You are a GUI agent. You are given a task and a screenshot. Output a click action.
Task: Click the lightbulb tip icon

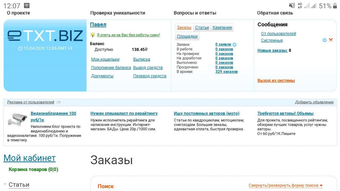[x=92, y=35]
